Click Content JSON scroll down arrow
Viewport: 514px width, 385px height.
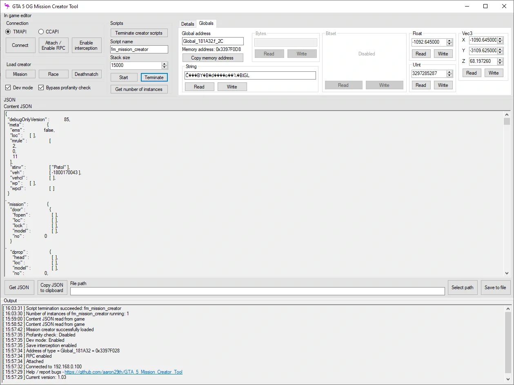click(x=507, y=273)
